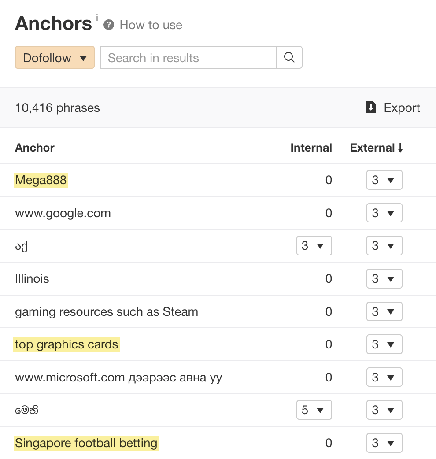436x459 pixels.
Task: Open the Internal dropdown showing 5
Action: coord(314,410)
